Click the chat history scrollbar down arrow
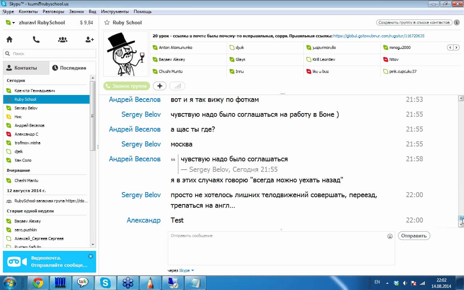This screenshot has width=464, height=290. (461, 225)
